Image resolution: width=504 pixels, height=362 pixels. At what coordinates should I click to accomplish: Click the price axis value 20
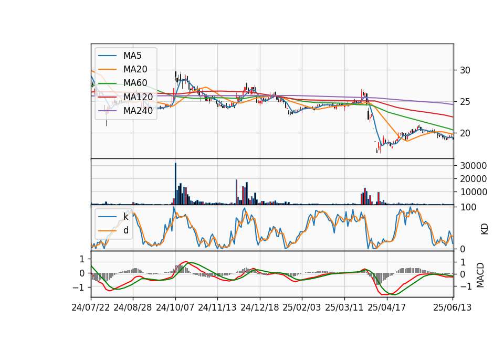click(x=465, y=133)
